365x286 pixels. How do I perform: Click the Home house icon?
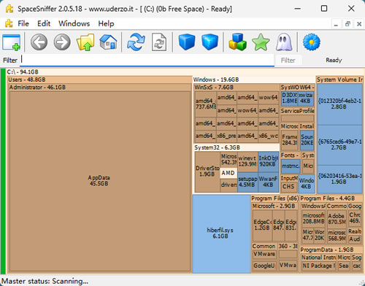click(x=109, y=42)
